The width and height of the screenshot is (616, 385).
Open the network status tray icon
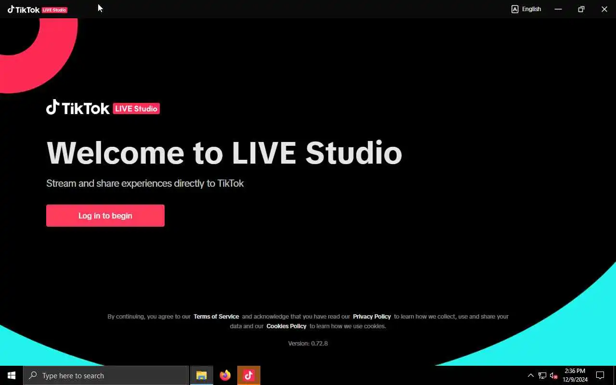(542, 375)
